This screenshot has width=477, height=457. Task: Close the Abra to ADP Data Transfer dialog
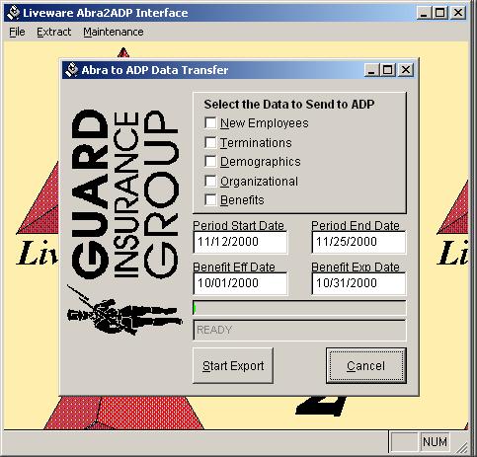click(406, 70)
